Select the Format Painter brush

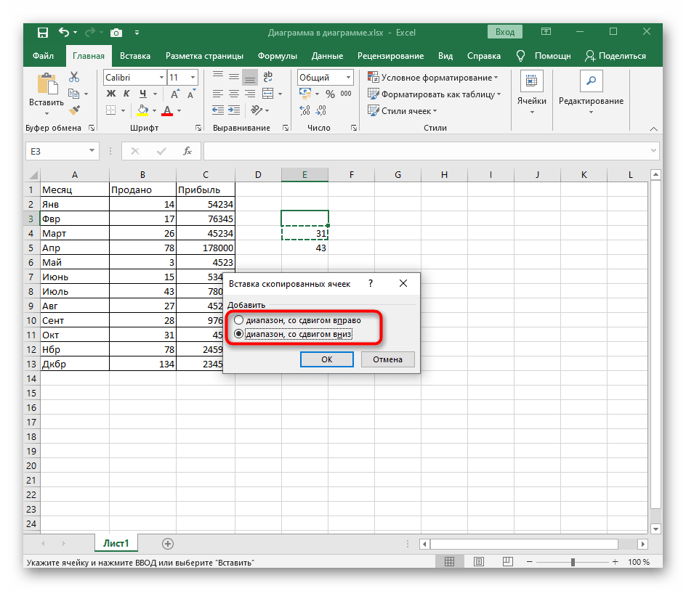pyautogui.click(x=73, y=110)
